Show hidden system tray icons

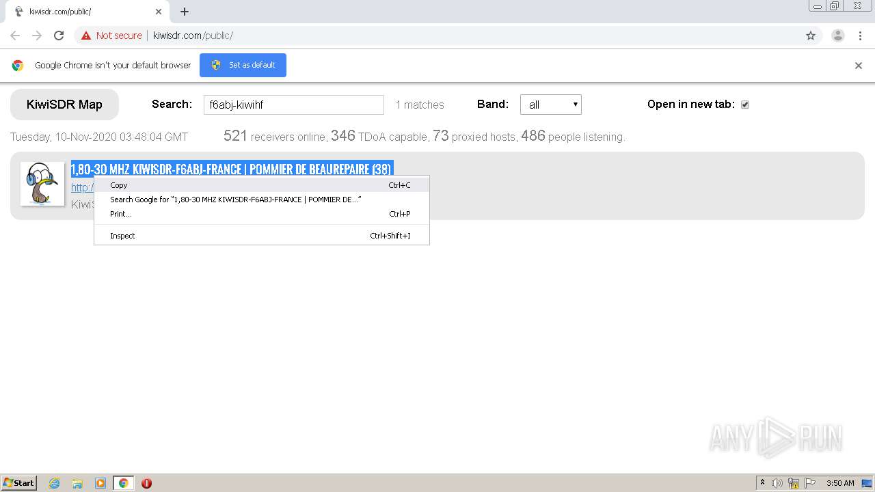762,483
